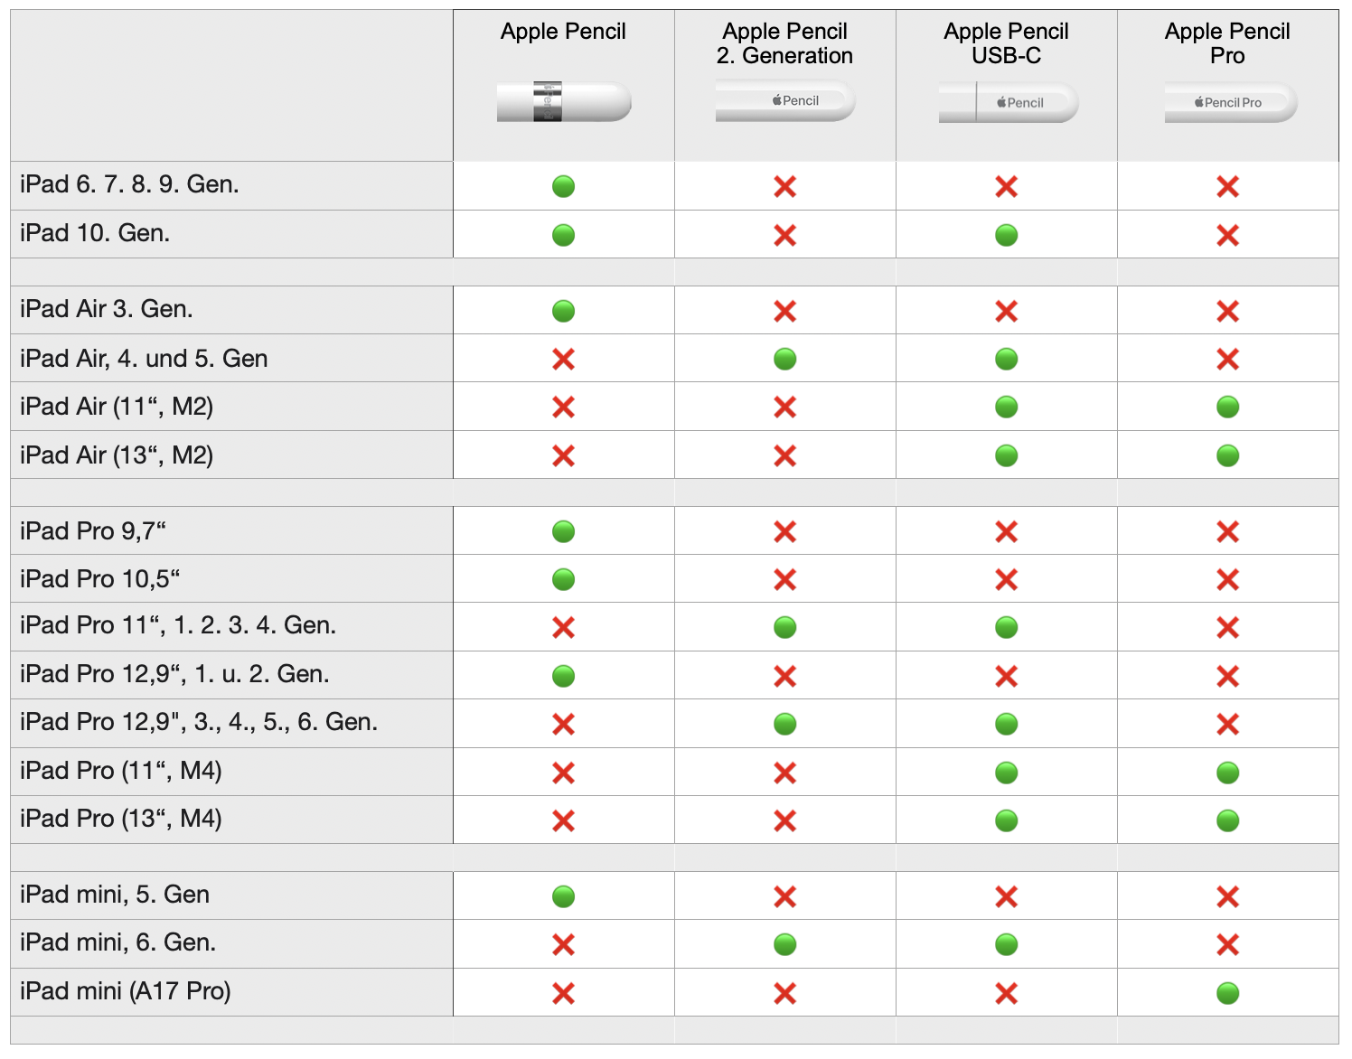This screenshot has height=1059, width=1352.
Task: Click Pencil Pro green dot for iPad Air 11" M2
Action: coord(1227,407)
